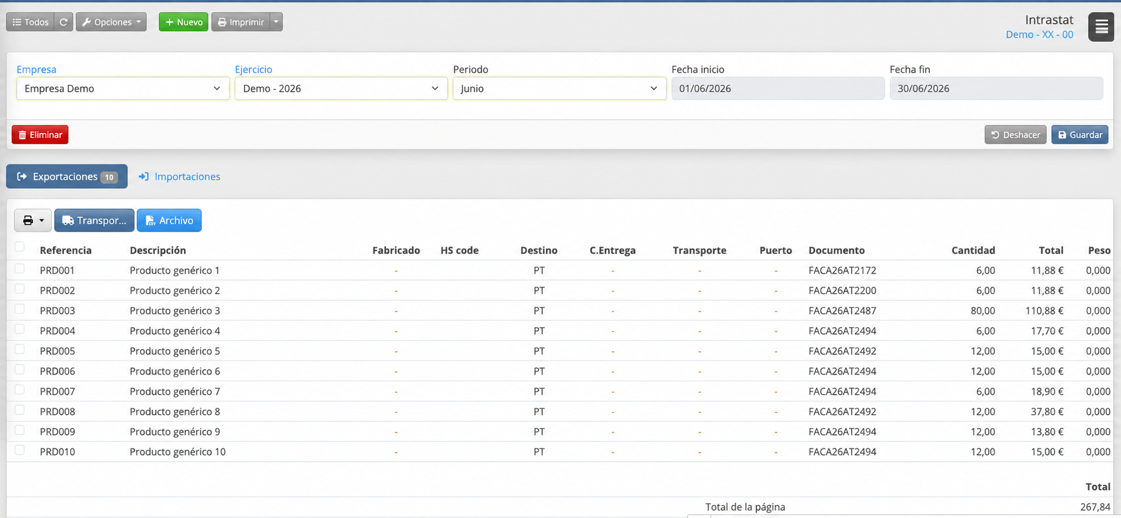Click the red Eliminar button
The height and width of the screenshot is (518, 1121).
pyautogui.click(x=40, y=135)
